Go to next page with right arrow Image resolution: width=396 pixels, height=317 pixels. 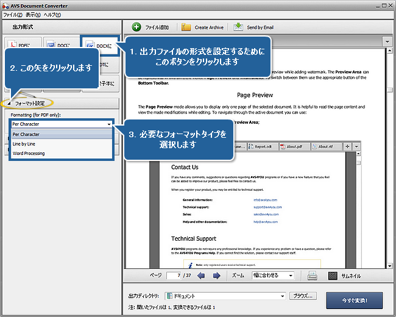[216, 276]
